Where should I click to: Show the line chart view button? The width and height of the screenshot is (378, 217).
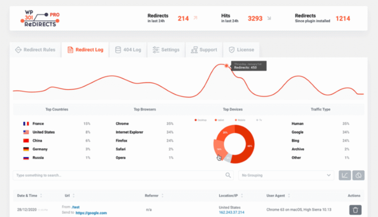tap(345, 175)
